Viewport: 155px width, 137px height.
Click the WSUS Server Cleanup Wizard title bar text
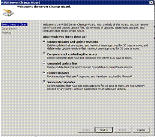click(21, 3)
